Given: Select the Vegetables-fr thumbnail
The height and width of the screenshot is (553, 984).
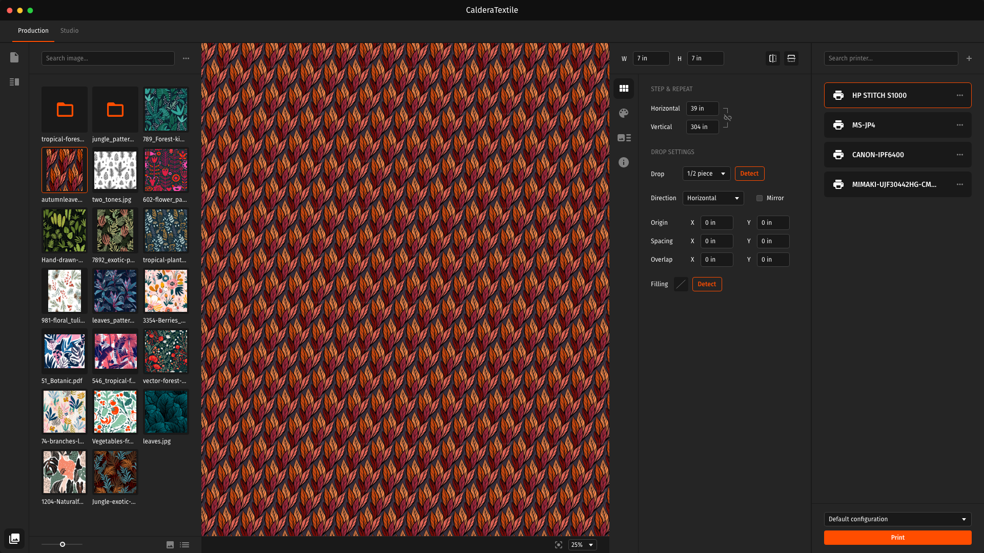Looking at the screenshot, I should 115,412.
